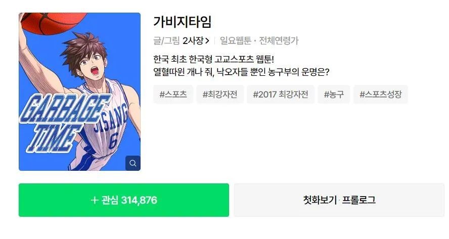
Task: Click the 일요웹툰 weekday label
Action: pos(236,40)
